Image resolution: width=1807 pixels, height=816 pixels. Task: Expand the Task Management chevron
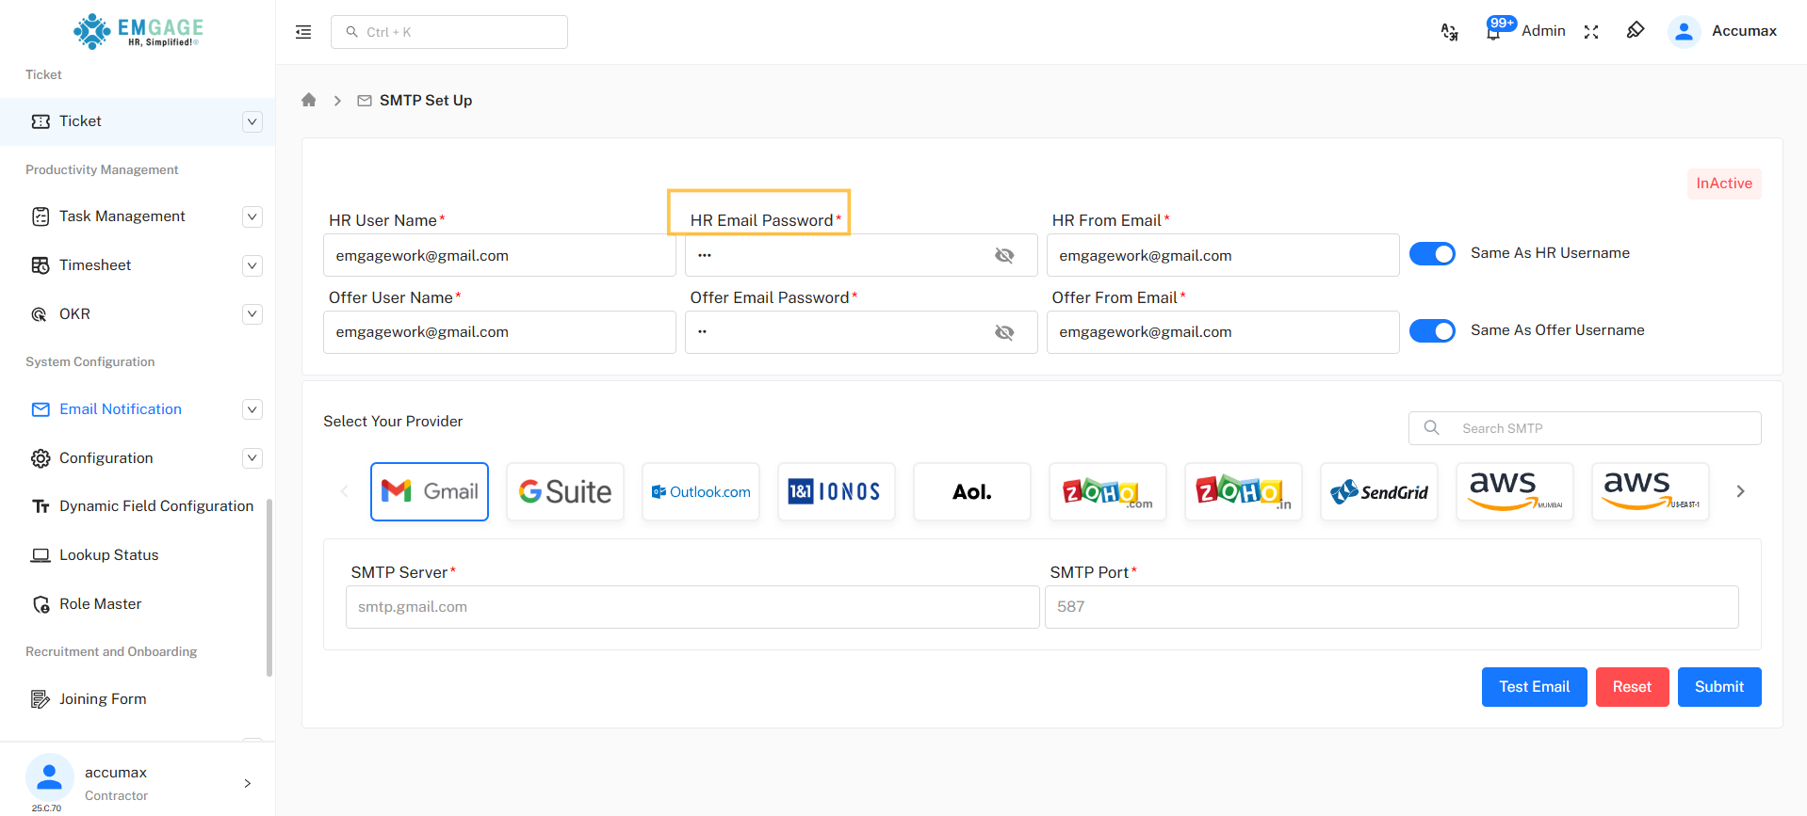click(252, 216)
